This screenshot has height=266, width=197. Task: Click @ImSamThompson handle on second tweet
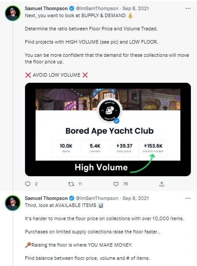coord(97,198)
